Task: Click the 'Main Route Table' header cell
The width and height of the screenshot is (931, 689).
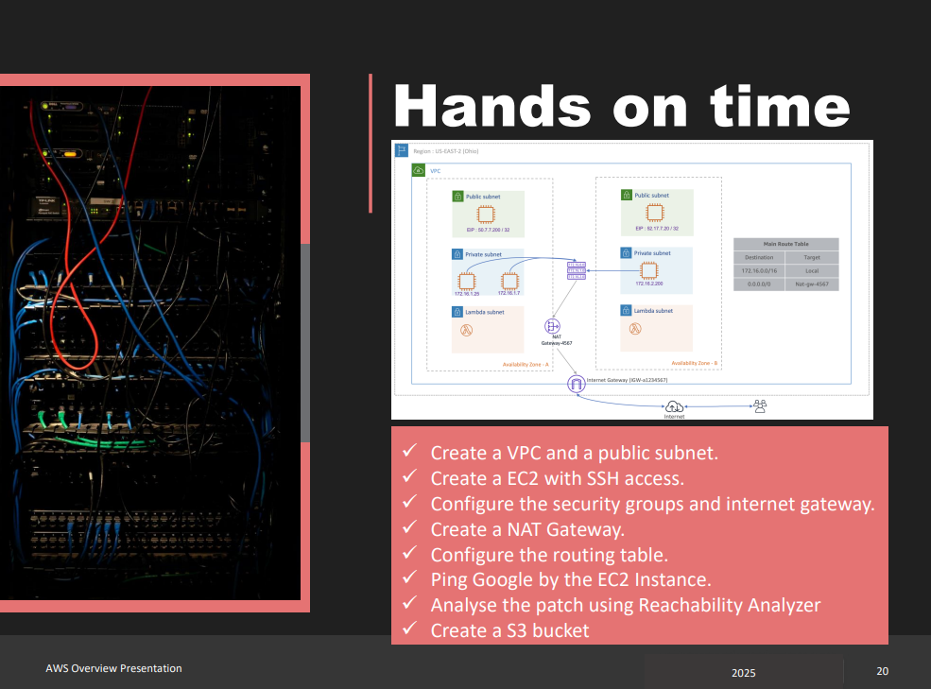Action: (786, 244)
